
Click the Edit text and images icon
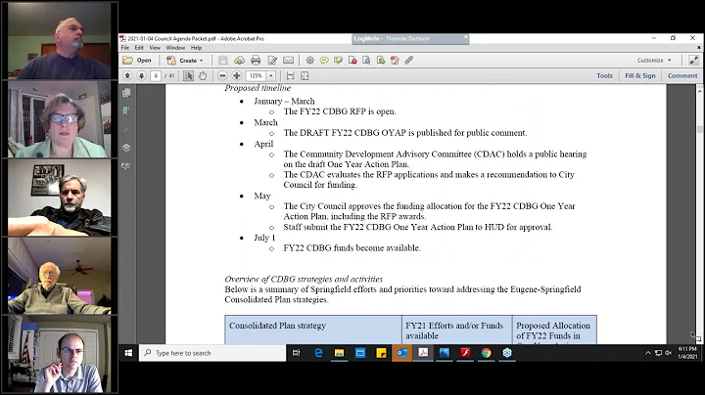(272, 61)
